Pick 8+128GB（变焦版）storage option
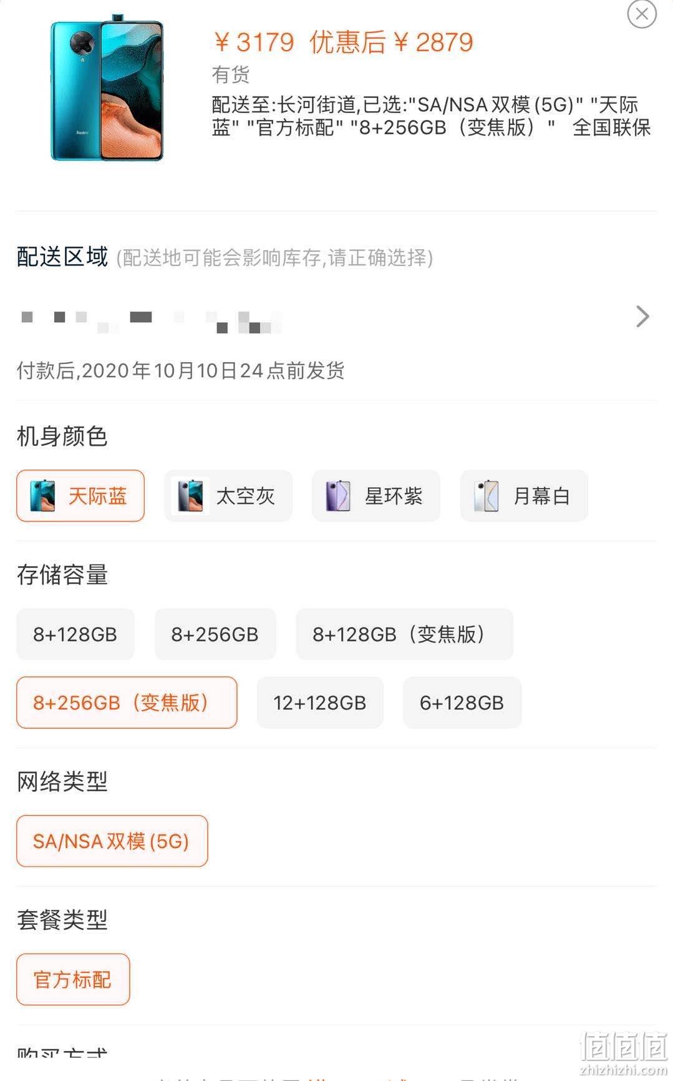Image resolution: width=673 pixels, height=1081 pixels. (x=405, y=634)
